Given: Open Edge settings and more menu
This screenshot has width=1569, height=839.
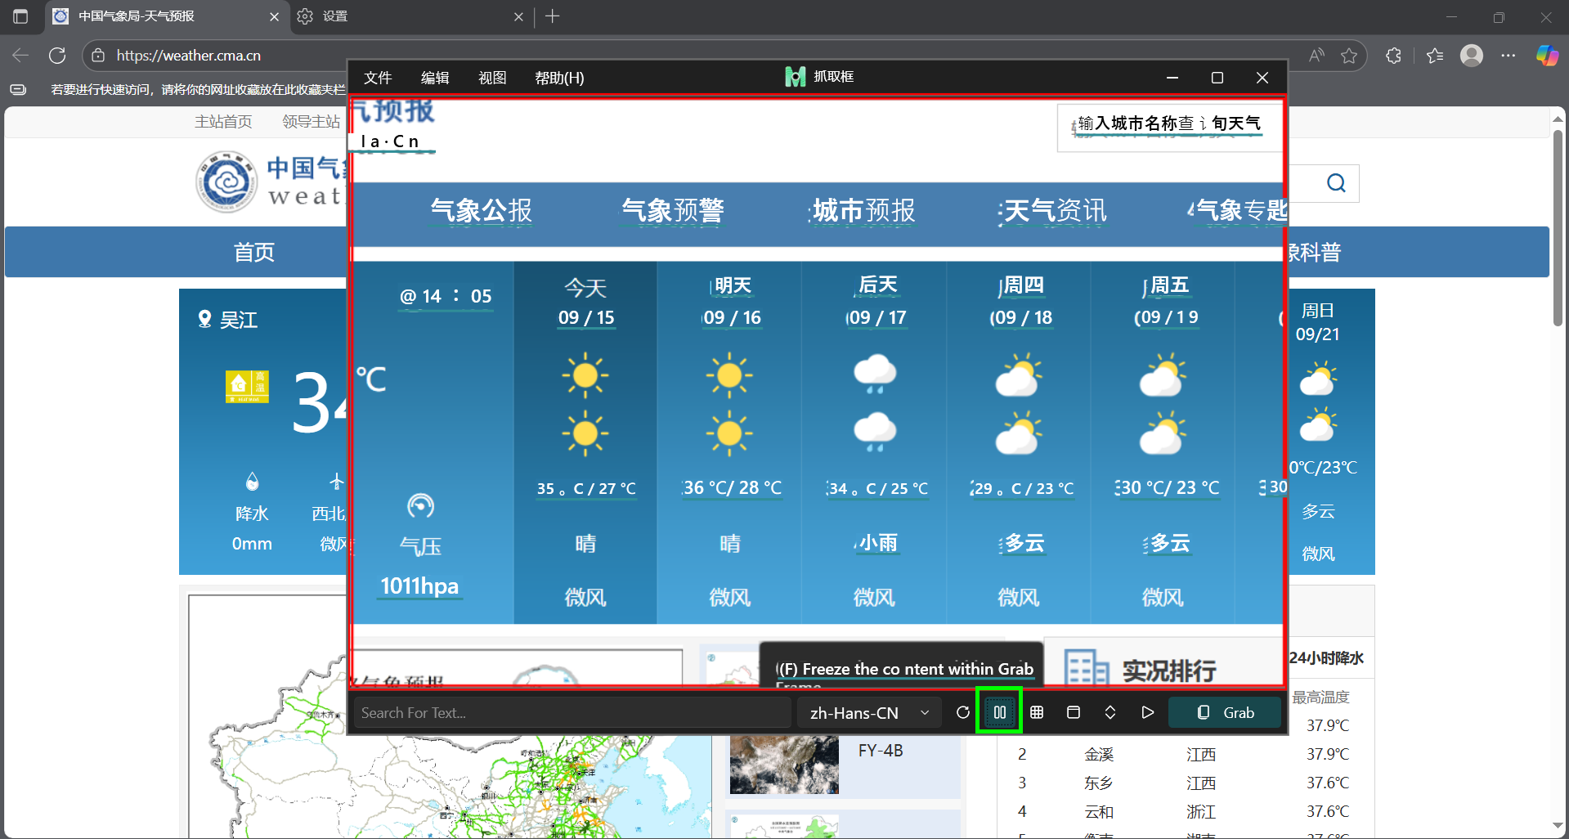Looking at the screenshot, I should [1508, 56].
